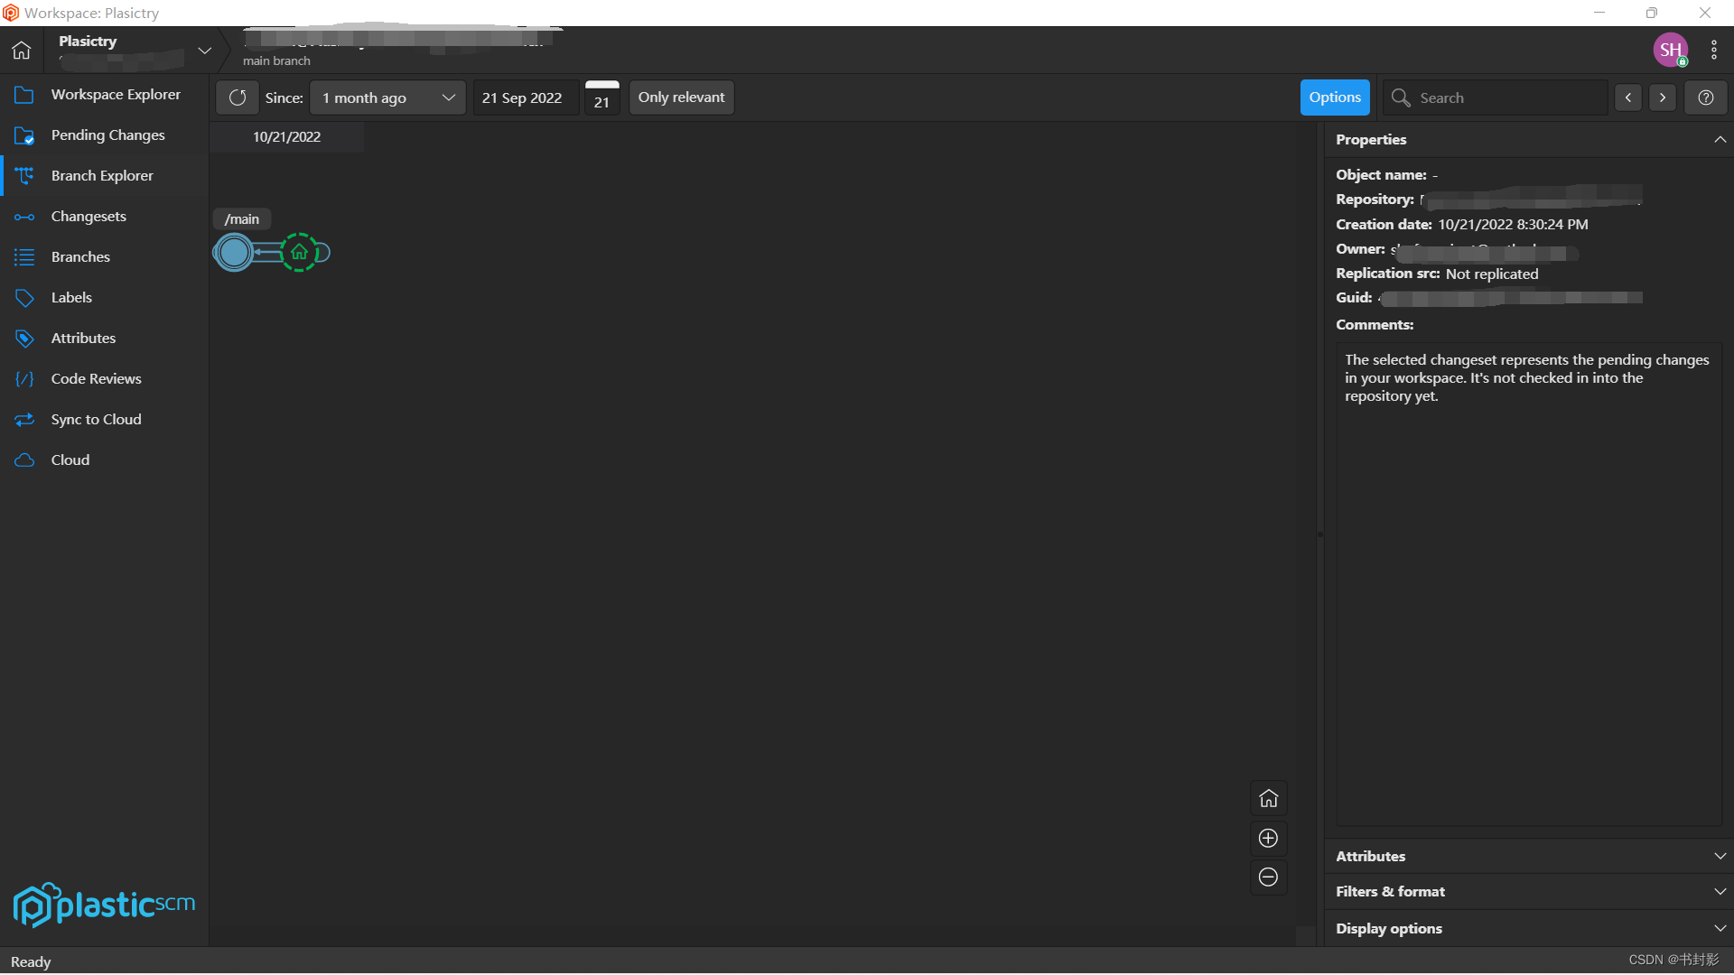Open the calendar date picker icon
Image resolution: width=1734 pixels, height=975 pixels.
pos(601,97)
